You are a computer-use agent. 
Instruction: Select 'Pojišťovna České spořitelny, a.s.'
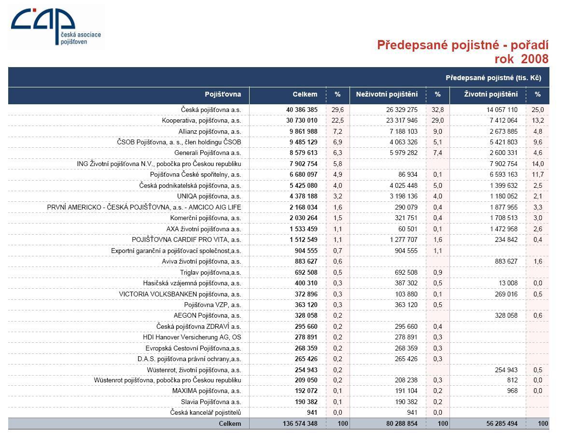(x=196, y=175)
